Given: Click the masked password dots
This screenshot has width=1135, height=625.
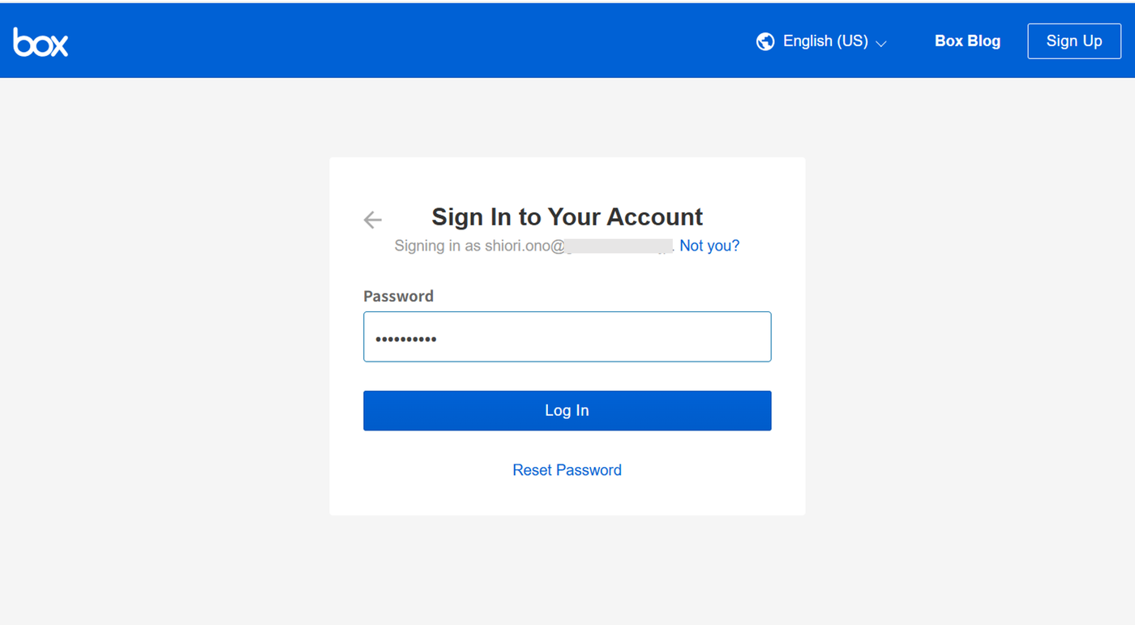Looking at the screenshot, I should click(x=406, y=338).
